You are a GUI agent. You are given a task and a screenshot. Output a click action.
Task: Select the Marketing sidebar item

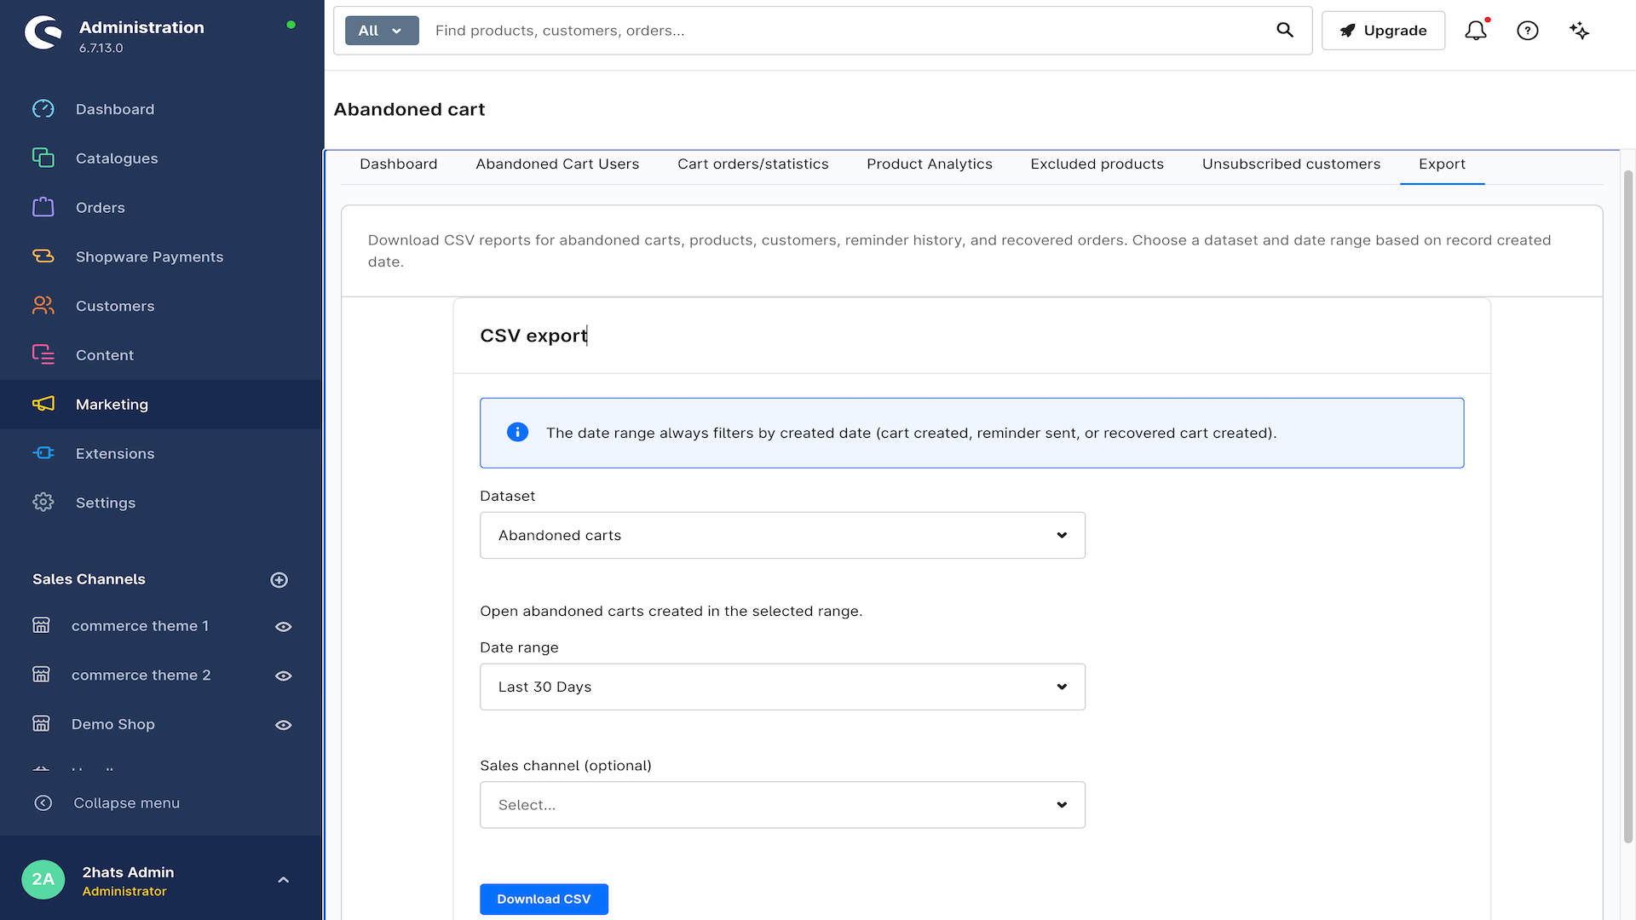(x=161, y=405)
